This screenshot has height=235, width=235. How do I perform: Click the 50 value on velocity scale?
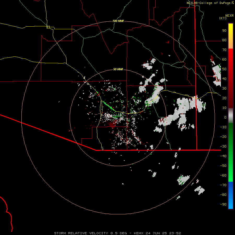point(224,69)
